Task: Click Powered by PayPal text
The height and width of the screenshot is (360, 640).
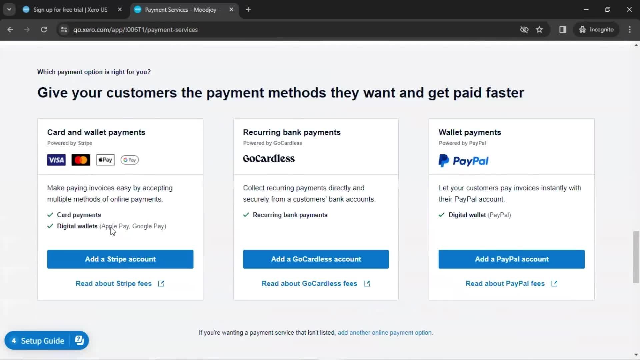Action: [462, 143]
